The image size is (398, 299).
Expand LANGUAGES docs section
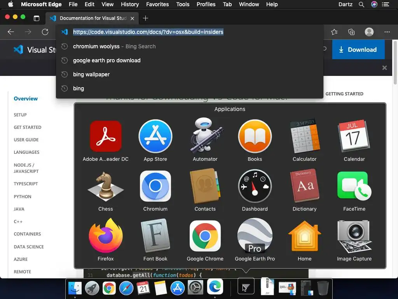[x=26, y=152]
